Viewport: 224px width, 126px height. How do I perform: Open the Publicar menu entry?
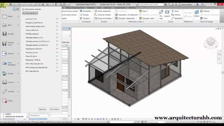pyautogui.click(x=10, y=73)
